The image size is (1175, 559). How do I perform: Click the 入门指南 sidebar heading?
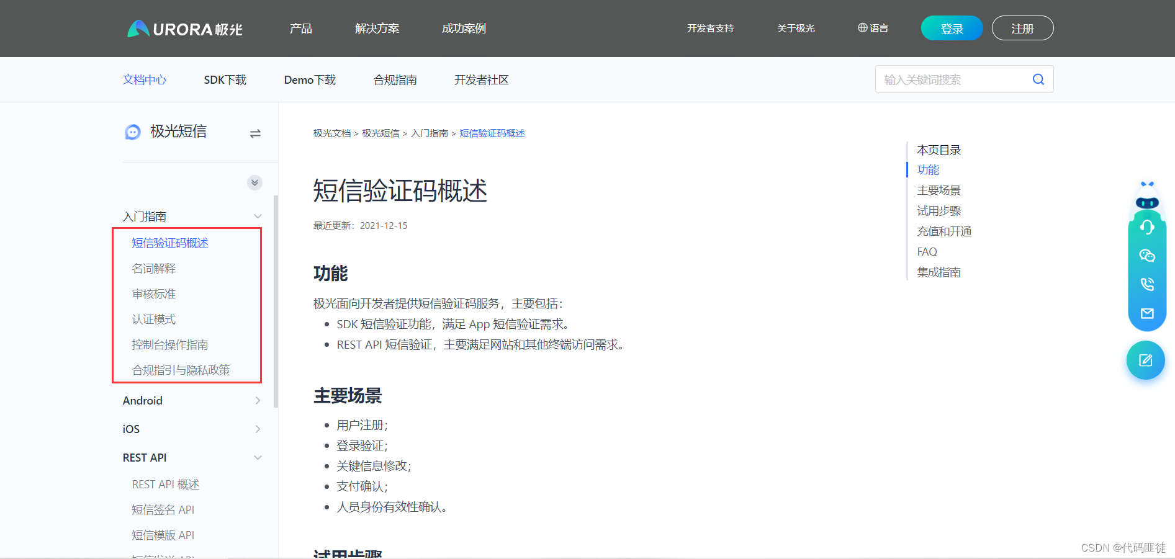[145, 217]
